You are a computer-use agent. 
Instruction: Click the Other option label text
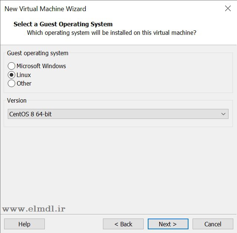click(x=24, y=83)
